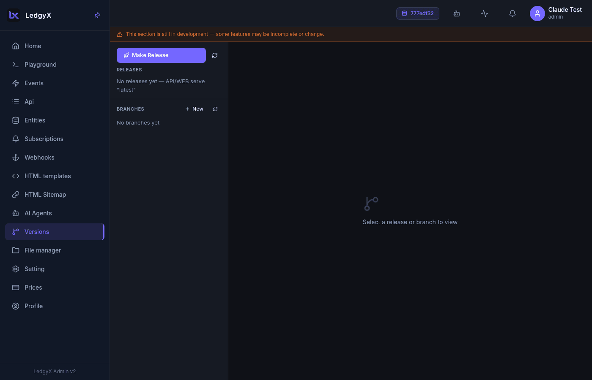Open Webhooks page link
Screen dimensions: 592x380
[55, 157]
